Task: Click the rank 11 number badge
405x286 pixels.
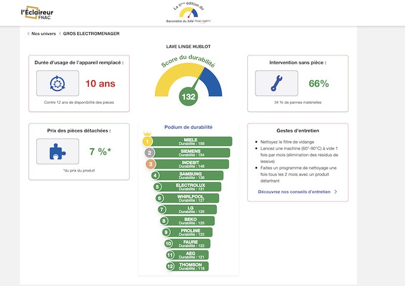Action: 170,255
